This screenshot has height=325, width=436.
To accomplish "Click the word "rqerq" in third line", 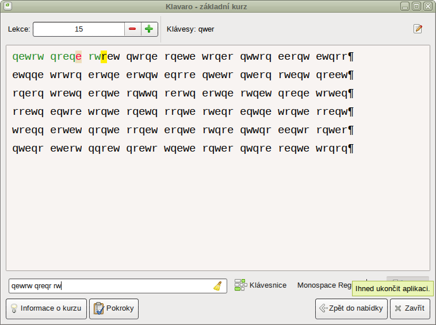I will pos(28,93).
